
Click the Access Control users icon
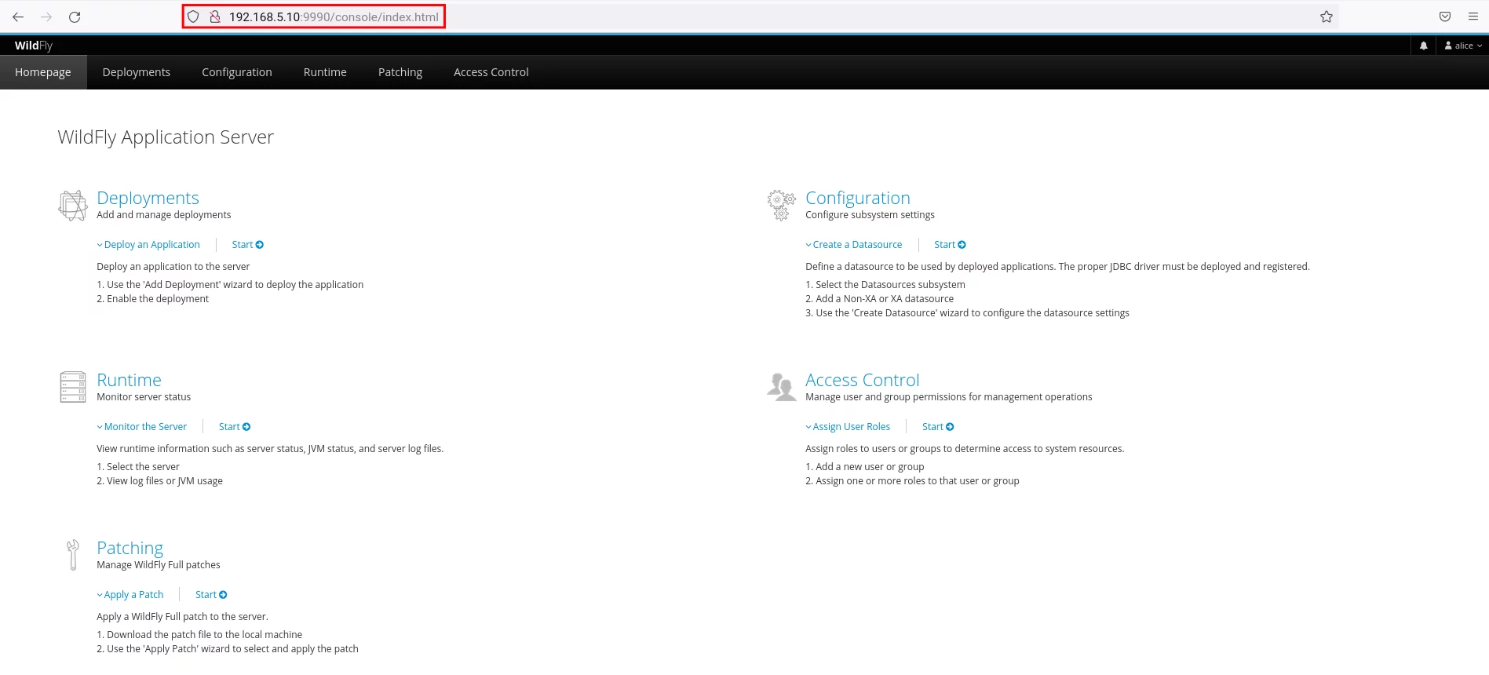[x=781, y=387]
